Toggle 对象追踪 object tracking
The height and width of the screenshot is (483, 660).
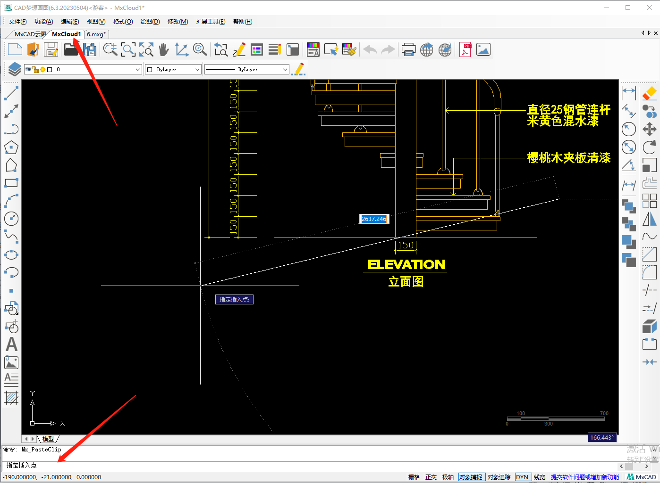[499, 477]
